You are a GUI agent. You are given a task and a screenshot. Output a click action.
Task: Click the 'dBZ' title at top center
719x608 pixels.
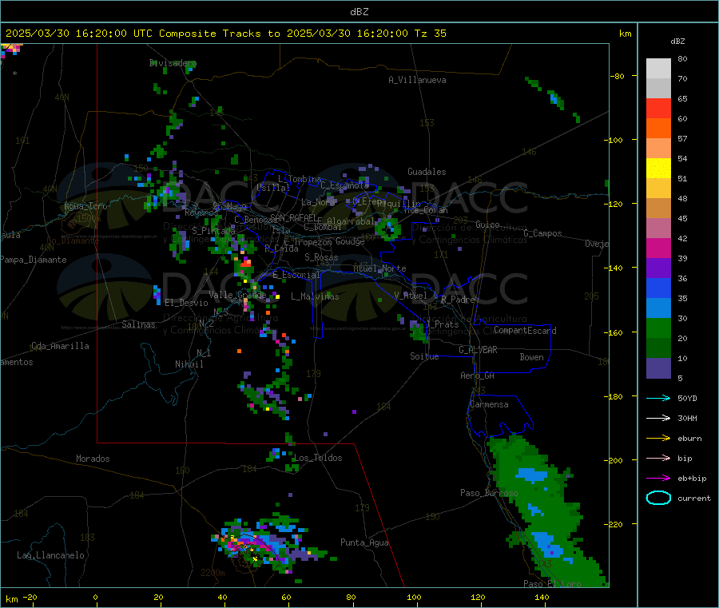[x=359, y=12]
